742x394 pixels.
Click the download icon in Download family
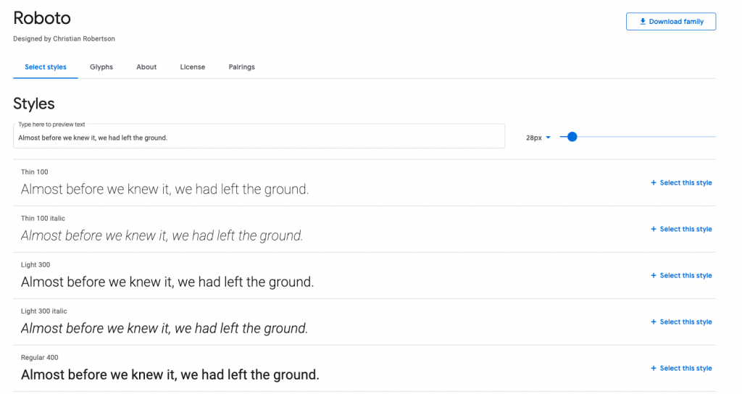pyautogui.click(x=642, y=22)
